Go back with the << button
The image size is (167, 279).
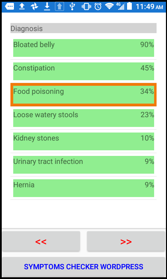(x=41, y=241)
